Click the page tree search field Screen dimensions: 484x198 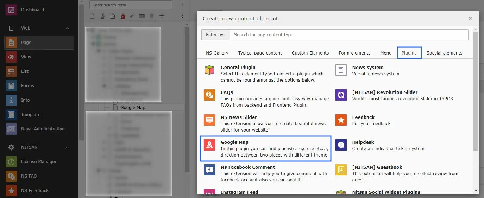[131, 5]
